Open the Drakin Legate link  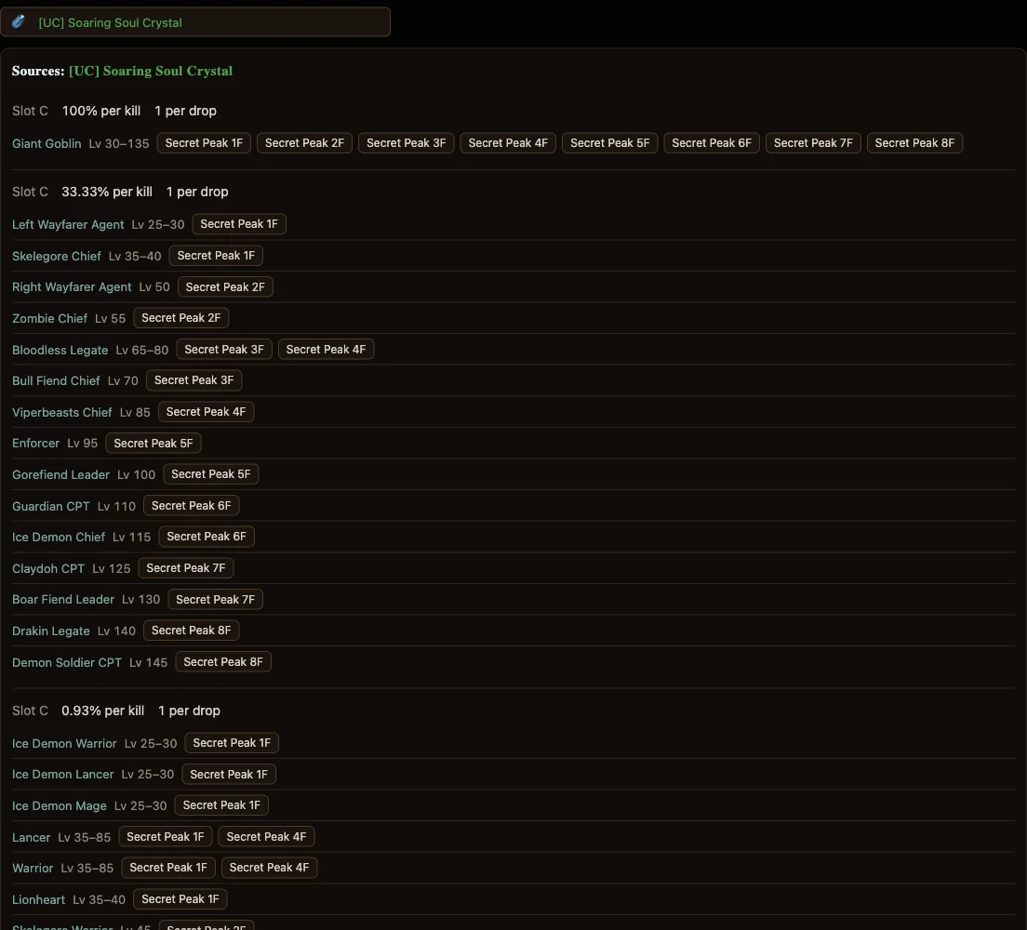pyautogui.click(x=51, y=631)
